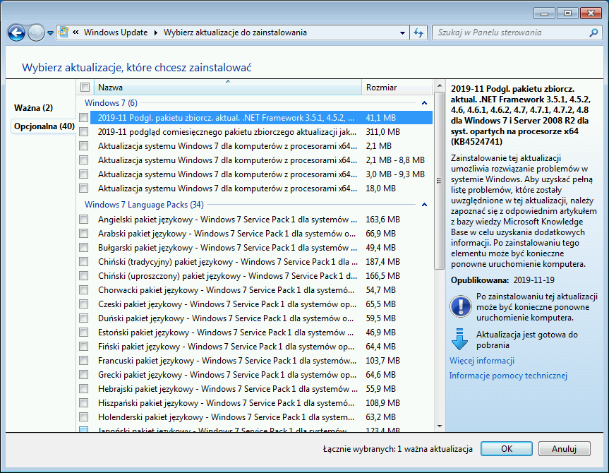The width and height of the screenshot is (609, 473).
Task: Click the Forward navigation arrow
Action: (x=36, y=32)
